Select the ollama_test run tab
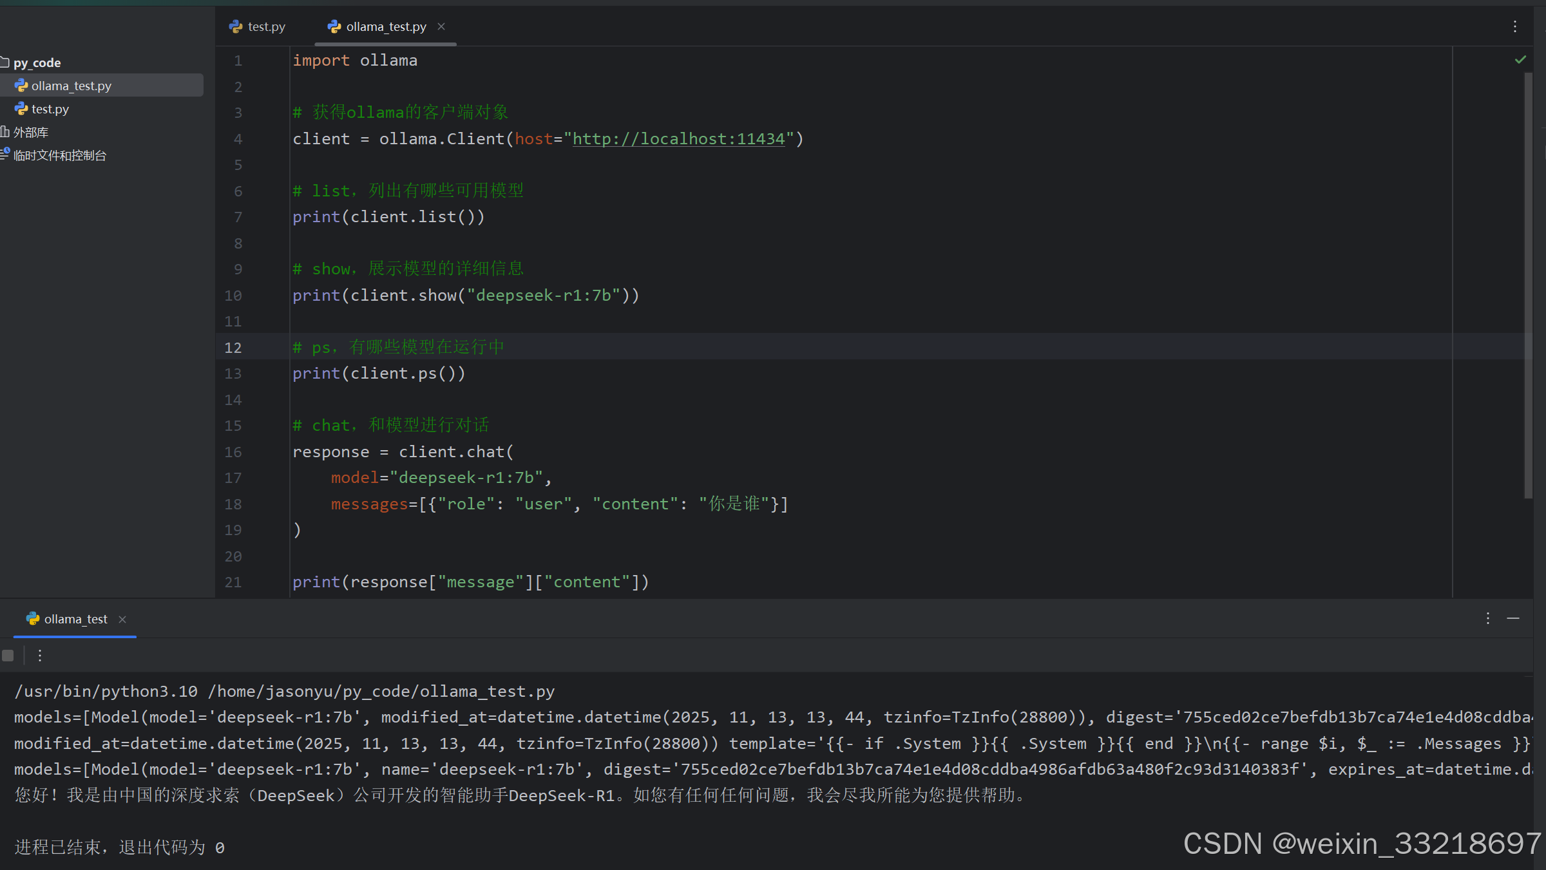Image resolution: width=1546 pixels, height=870 pixels. [75, 619]
